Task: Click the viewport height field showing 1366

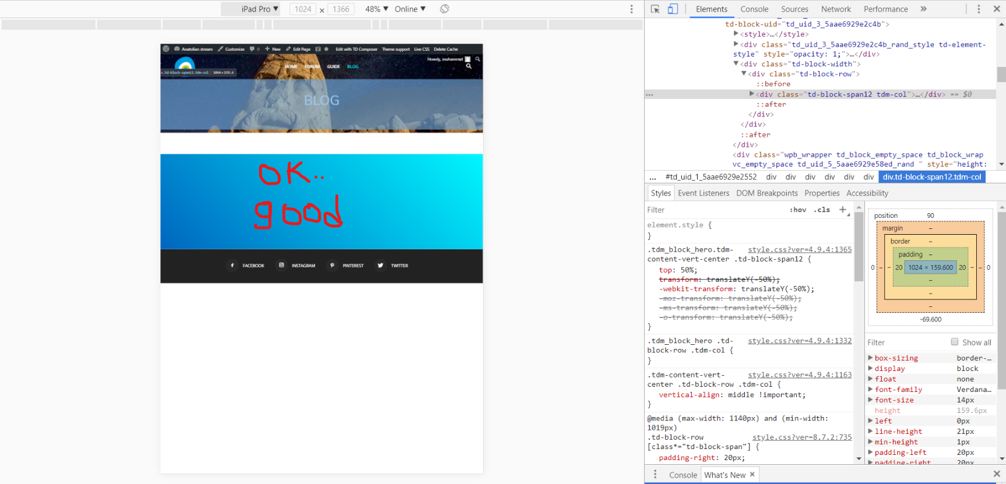Action: click(x=341, y=9)
